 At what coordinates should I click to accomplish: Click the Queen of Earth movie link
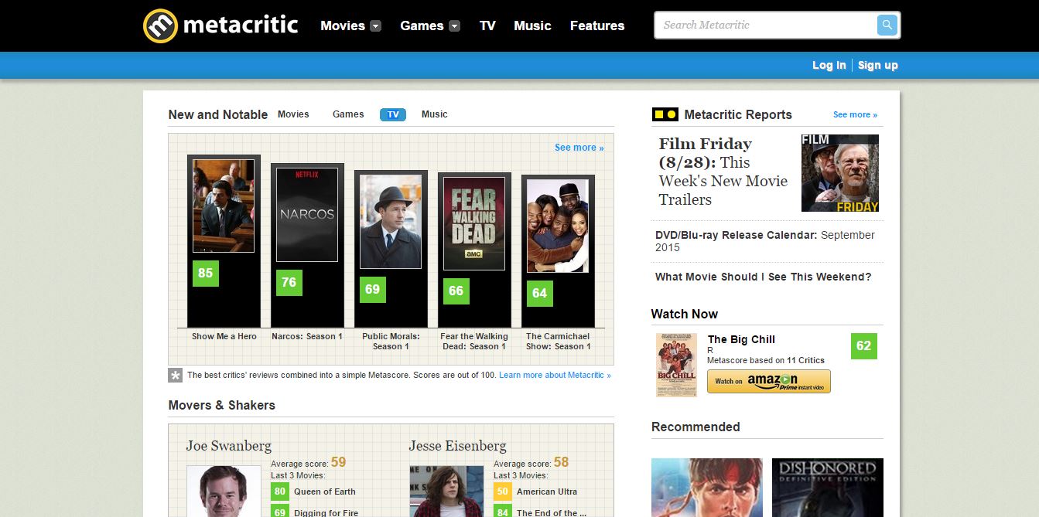point(325,491)
